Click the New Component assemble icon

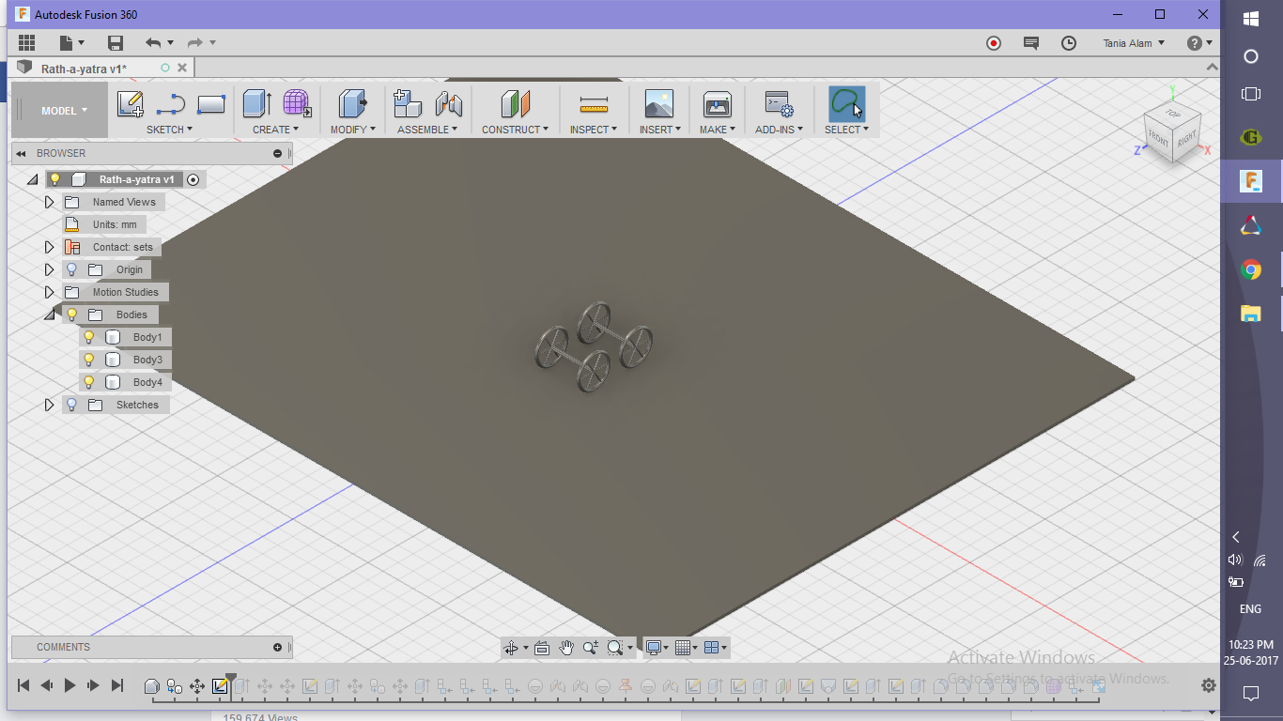408,103
